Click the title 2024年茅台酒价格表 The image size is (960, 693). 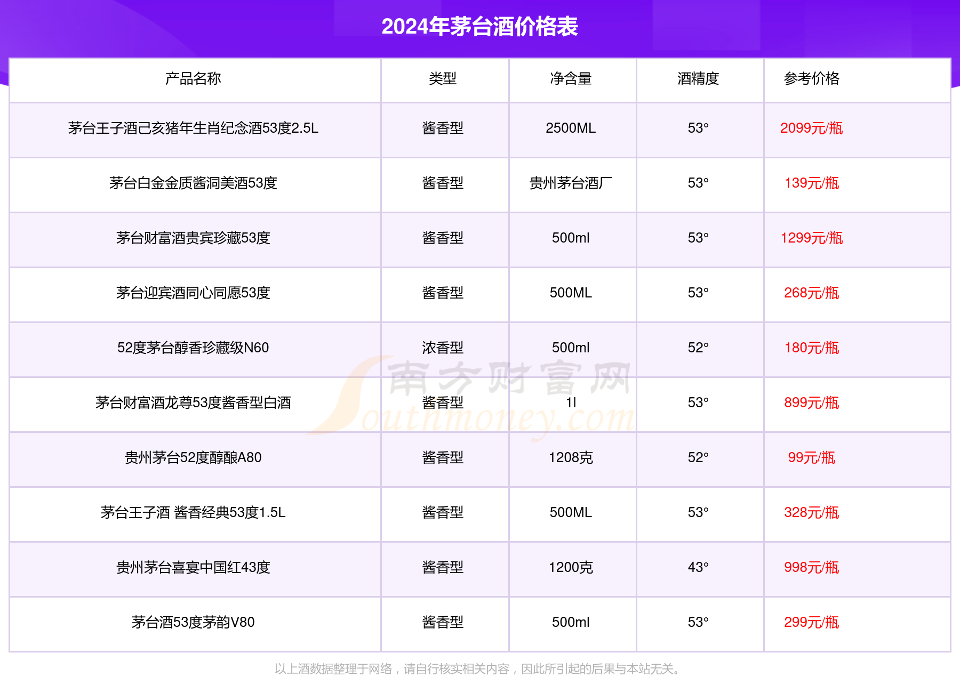point(479,27)
